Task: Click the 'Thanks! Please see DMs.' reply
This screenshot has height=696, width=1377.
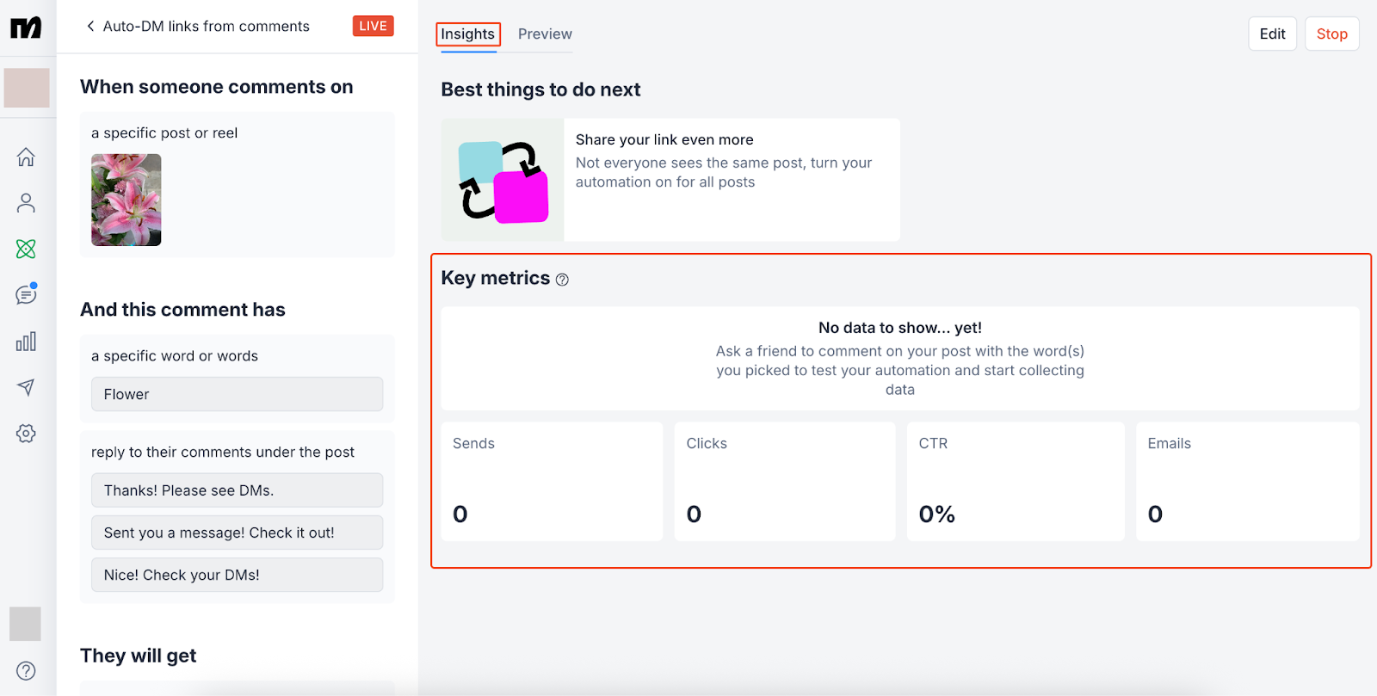Action: tap(237, 490)
